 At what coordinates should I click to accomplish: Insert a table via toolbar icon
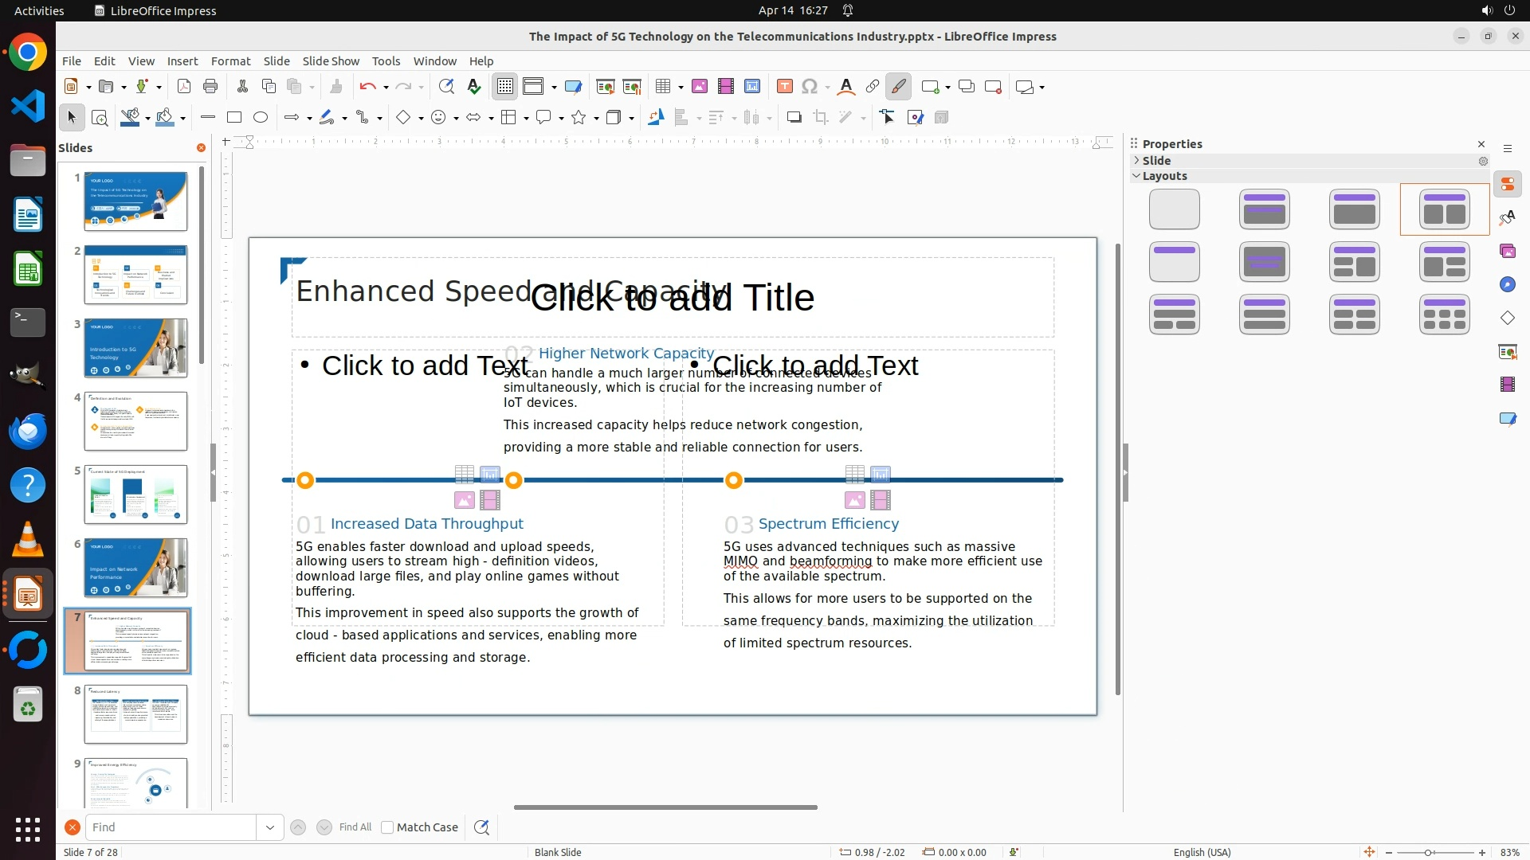[x=662, y=87]
